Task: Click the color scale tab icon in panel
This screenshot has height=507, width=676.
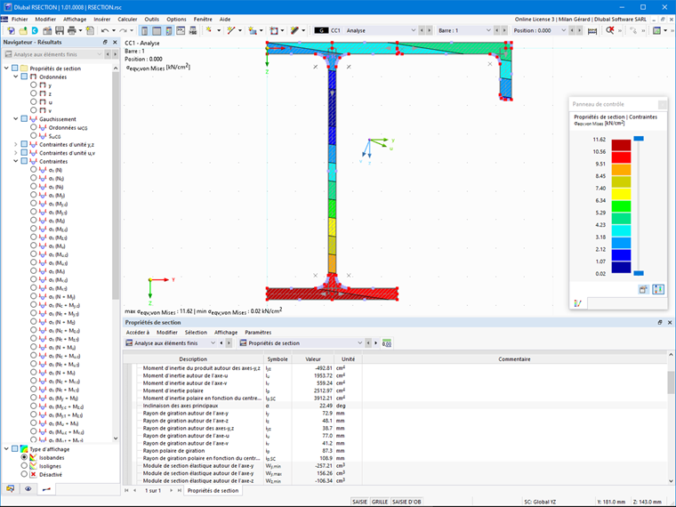Action: pyautogui.click(x=577, y=303)
